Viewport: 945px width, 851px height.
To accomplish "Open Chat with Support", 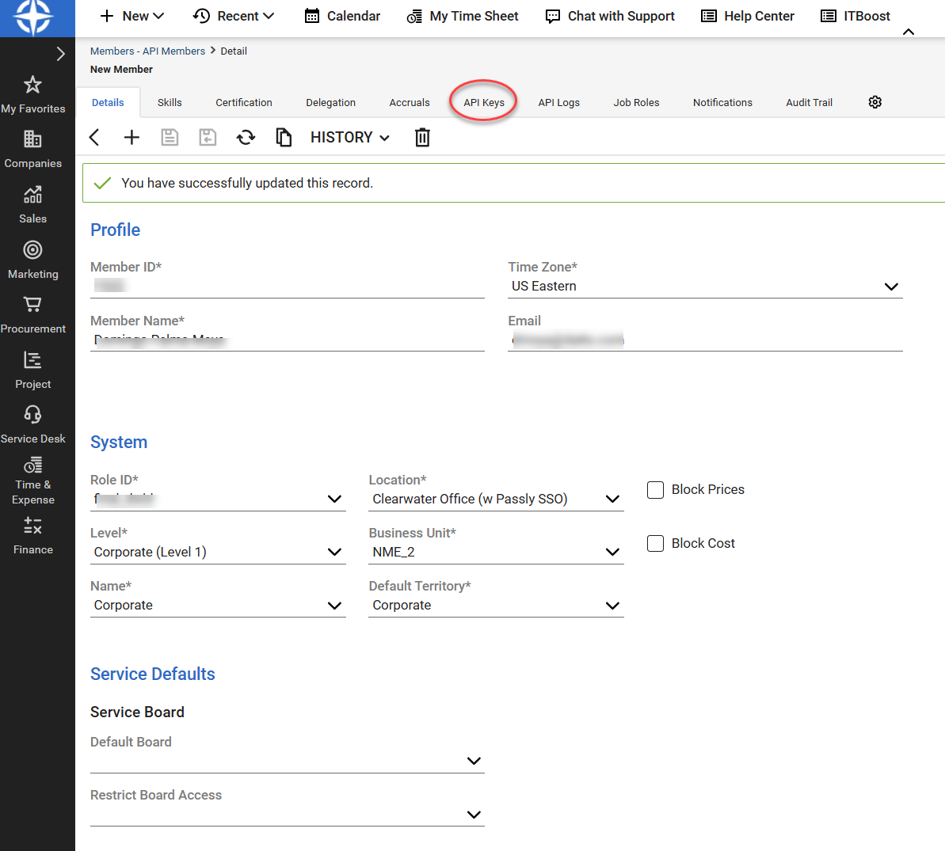I will pos(610,16).
